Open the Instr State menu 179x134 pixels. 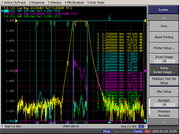96,2
